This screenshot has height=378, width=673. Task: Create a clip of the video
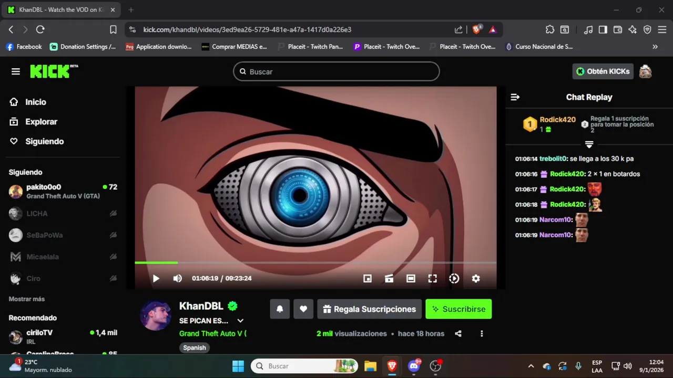(x=389, y=279)
